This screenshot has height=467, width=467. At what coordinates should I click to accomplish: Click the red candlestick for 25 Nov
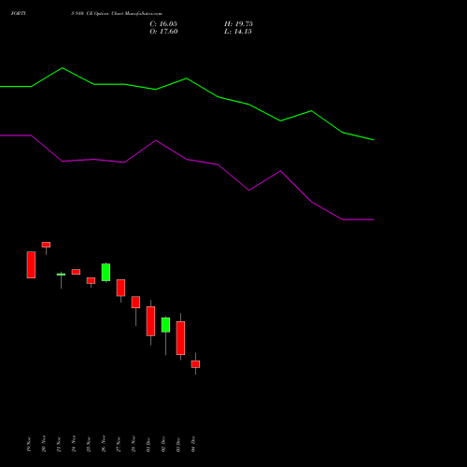pos(91,280)
